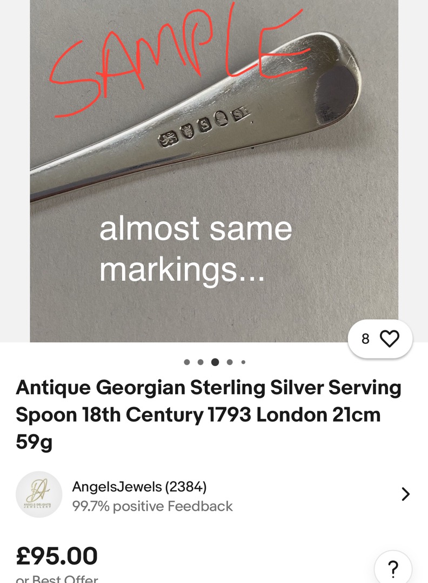Image resolution: width=428 pixels, height=583 pixels.
Task: Click the "or Best Offer" text
Action: coord(57,579)
